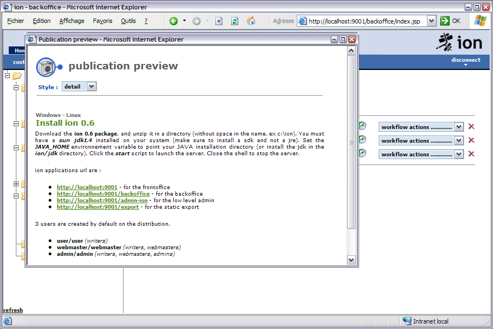Click the Windows flag logo in toolbar
This screenshot has height=329, width=493.
[x=480, y=21]
